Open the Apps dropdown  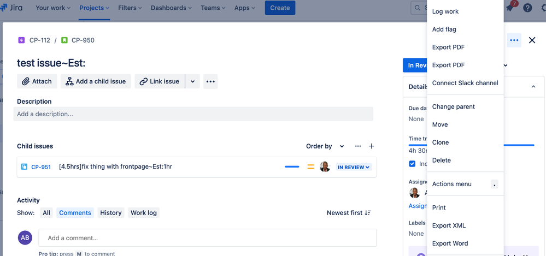245,8
